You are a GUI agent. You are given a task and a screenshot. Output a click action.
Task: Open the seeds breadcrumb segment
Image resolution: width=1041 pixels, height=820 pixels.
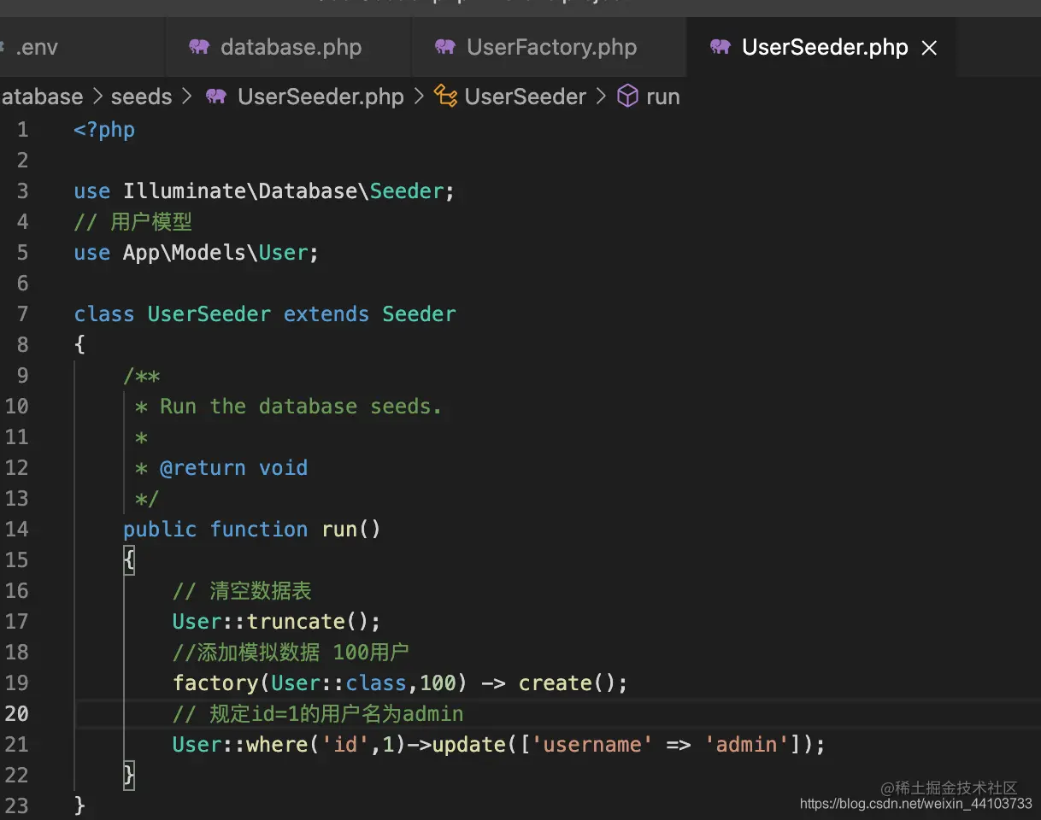142,97
